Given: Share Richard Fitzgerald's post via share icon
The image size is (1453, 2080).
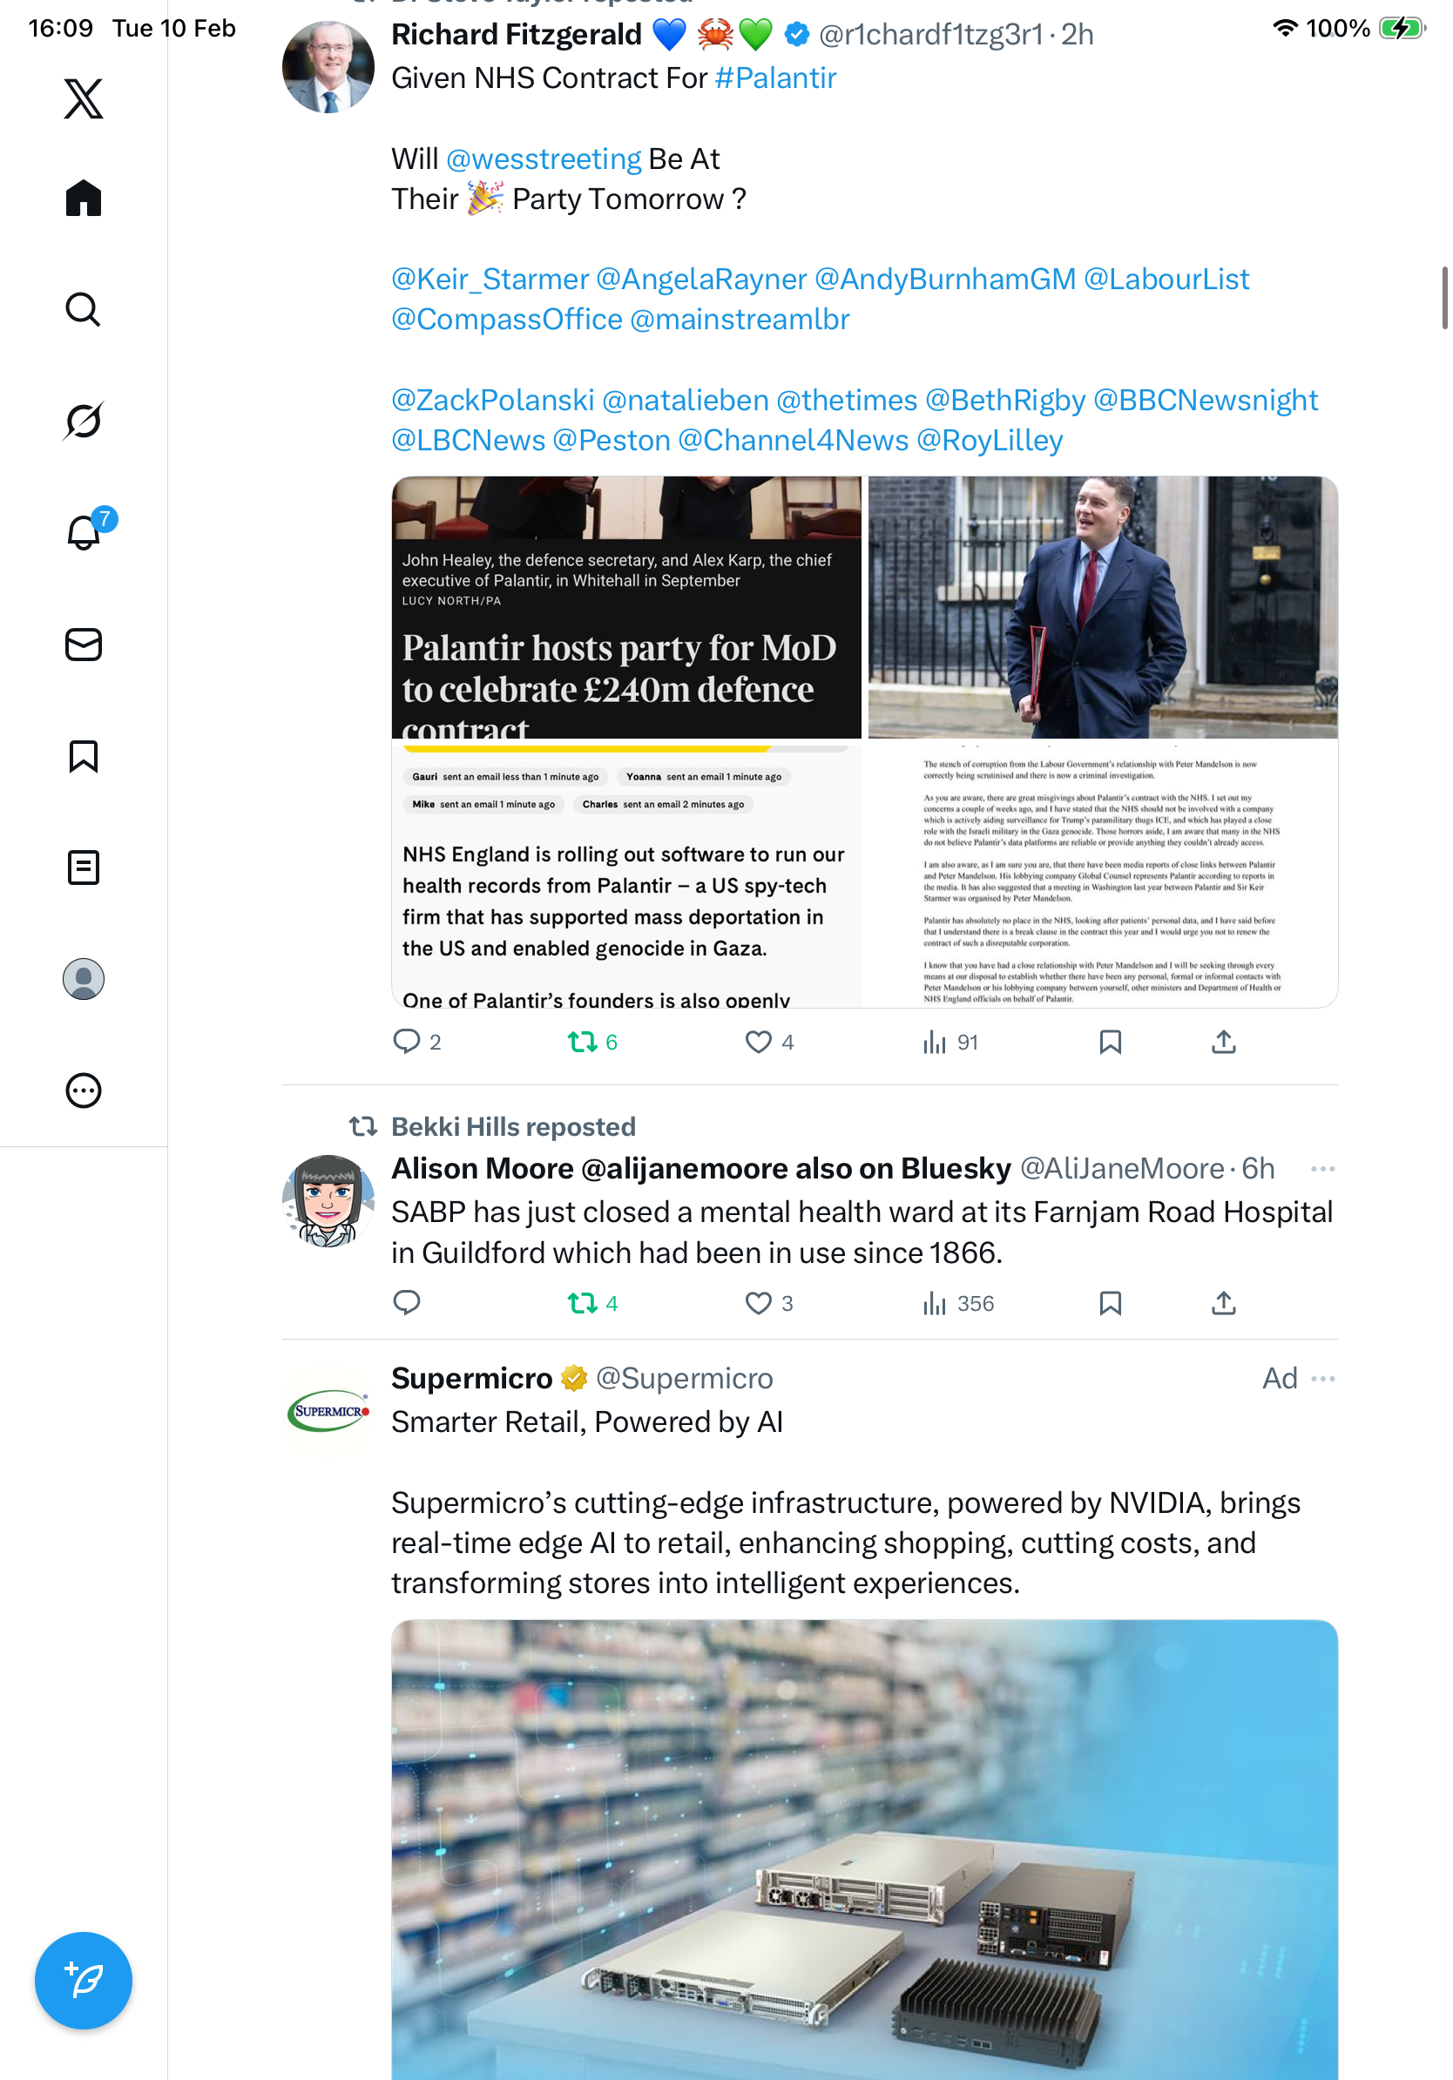Looking at the screenshot, I should pyautogui.click(x=1223, y=1042).
